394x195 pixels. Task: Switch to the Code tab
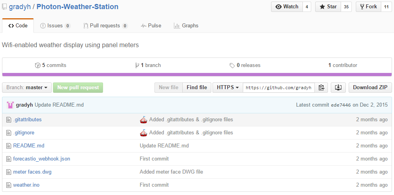(x=18, y=25)
